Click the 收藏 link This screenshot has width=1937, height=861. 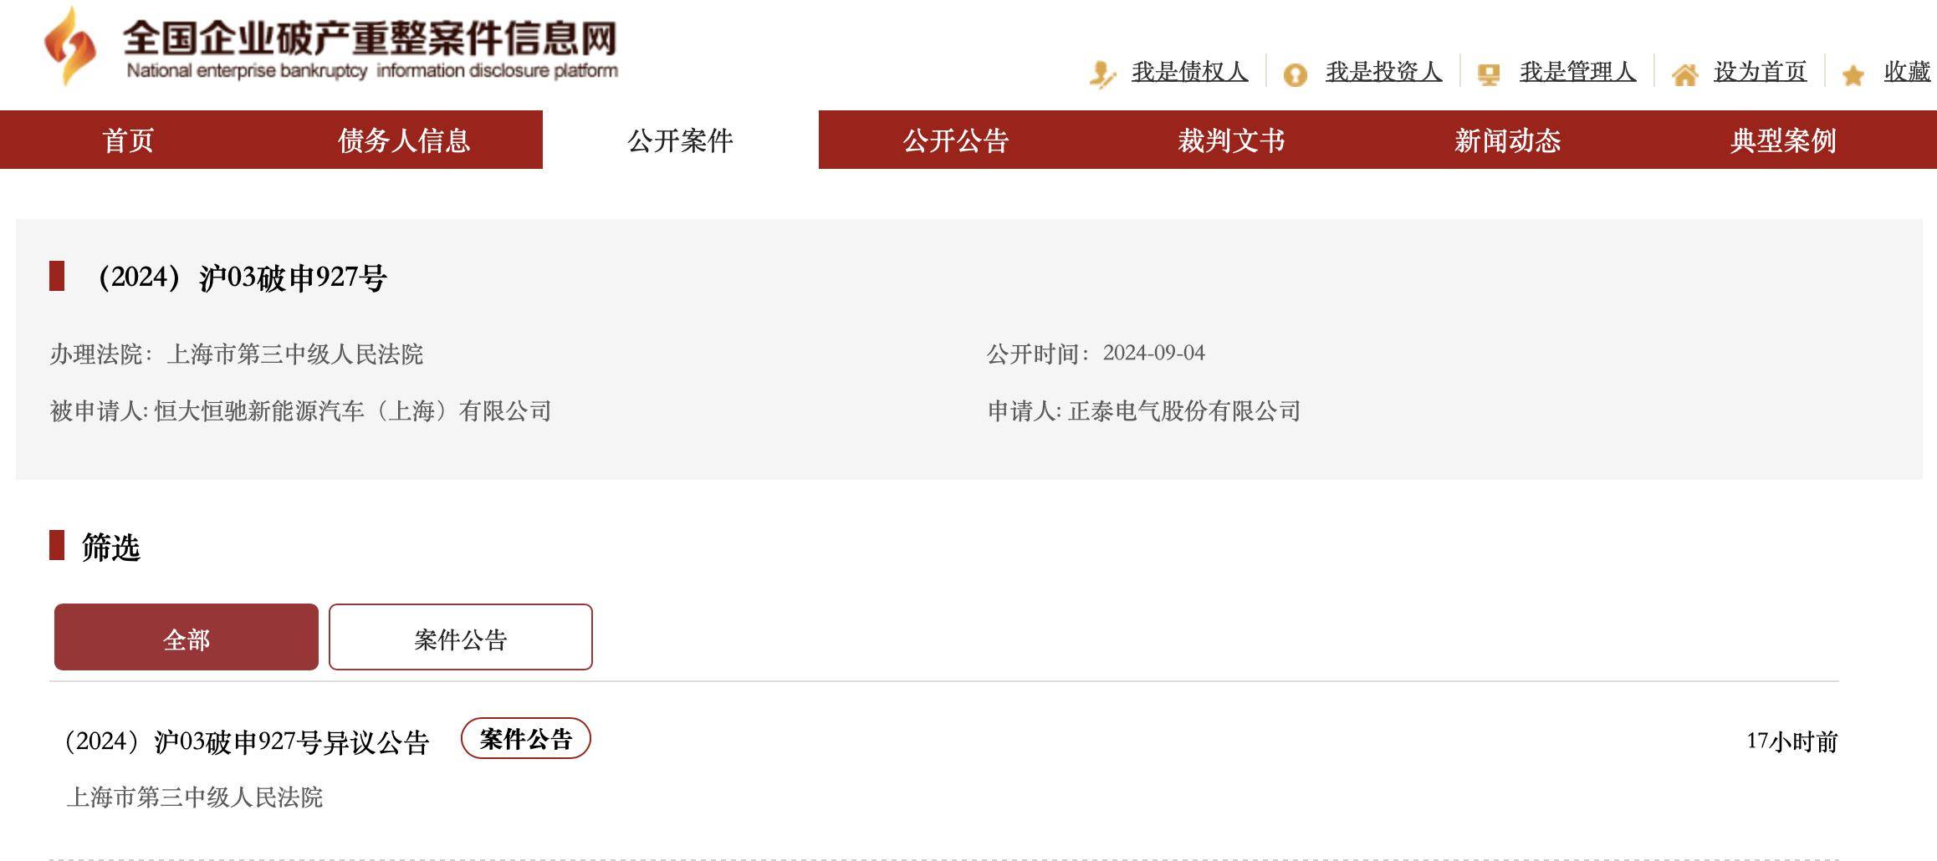point(1907,72)
